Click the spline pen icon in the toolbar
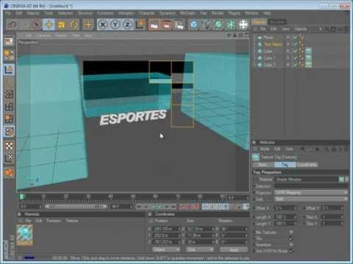 (x=206, y=25)
